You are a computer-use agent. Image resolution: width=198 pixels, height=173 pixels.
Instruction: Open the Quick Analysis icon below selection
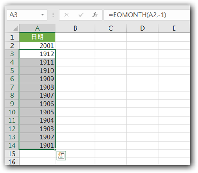61,156
